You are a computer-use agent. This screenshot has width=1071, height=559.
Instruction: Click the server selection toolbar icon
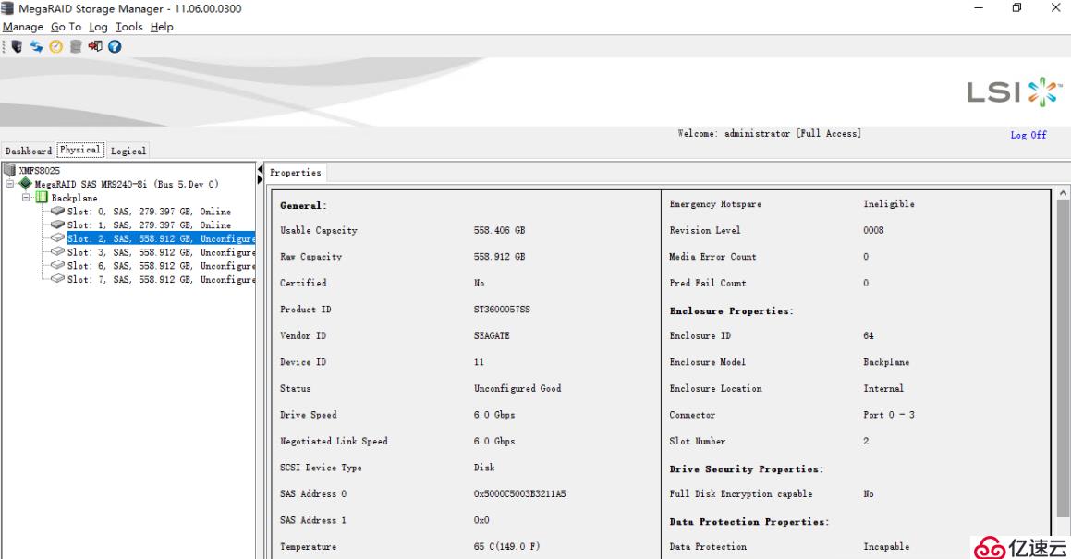pyautogui.click(x=17, y=46)
